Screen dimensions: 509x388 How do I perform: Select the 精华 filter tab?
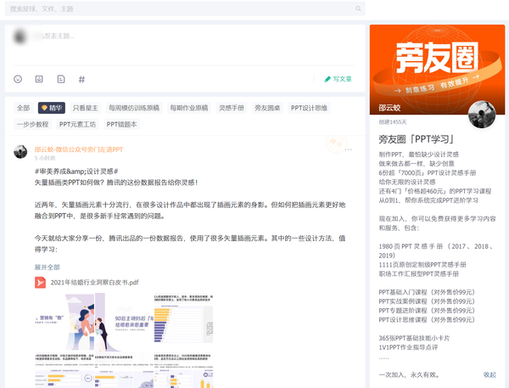[x=52, y=108]
